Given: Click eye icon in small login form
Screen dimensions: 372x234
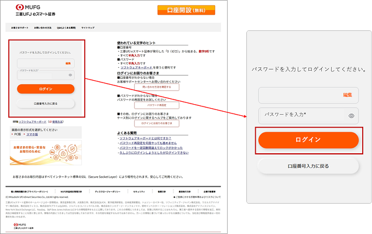Looking at the screenshot, I should click(x=70, y=75).
